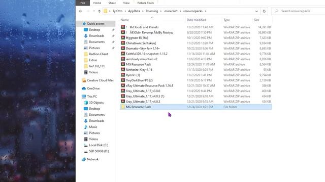Open the Extras folder in sidebar
The image size is (325, 182).
pyautogui.click(x=93, y=60)
